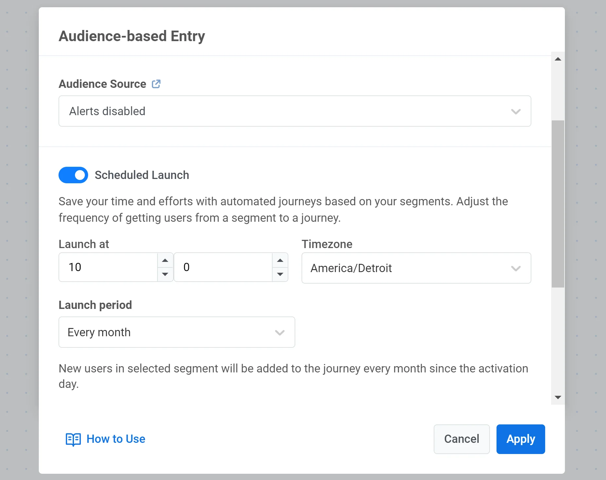Open the Alerts disabled audience dropdown
Screen dimensions: 606x480
tap(289, 111)
